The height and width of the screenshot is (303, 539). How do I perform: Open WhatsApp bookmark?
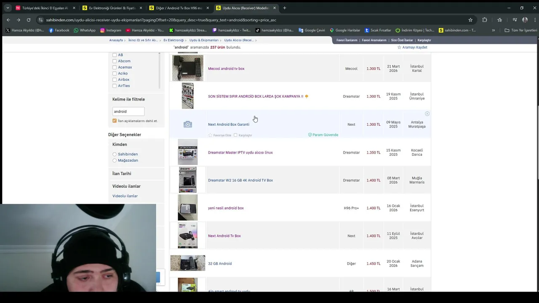pos(84,30)
